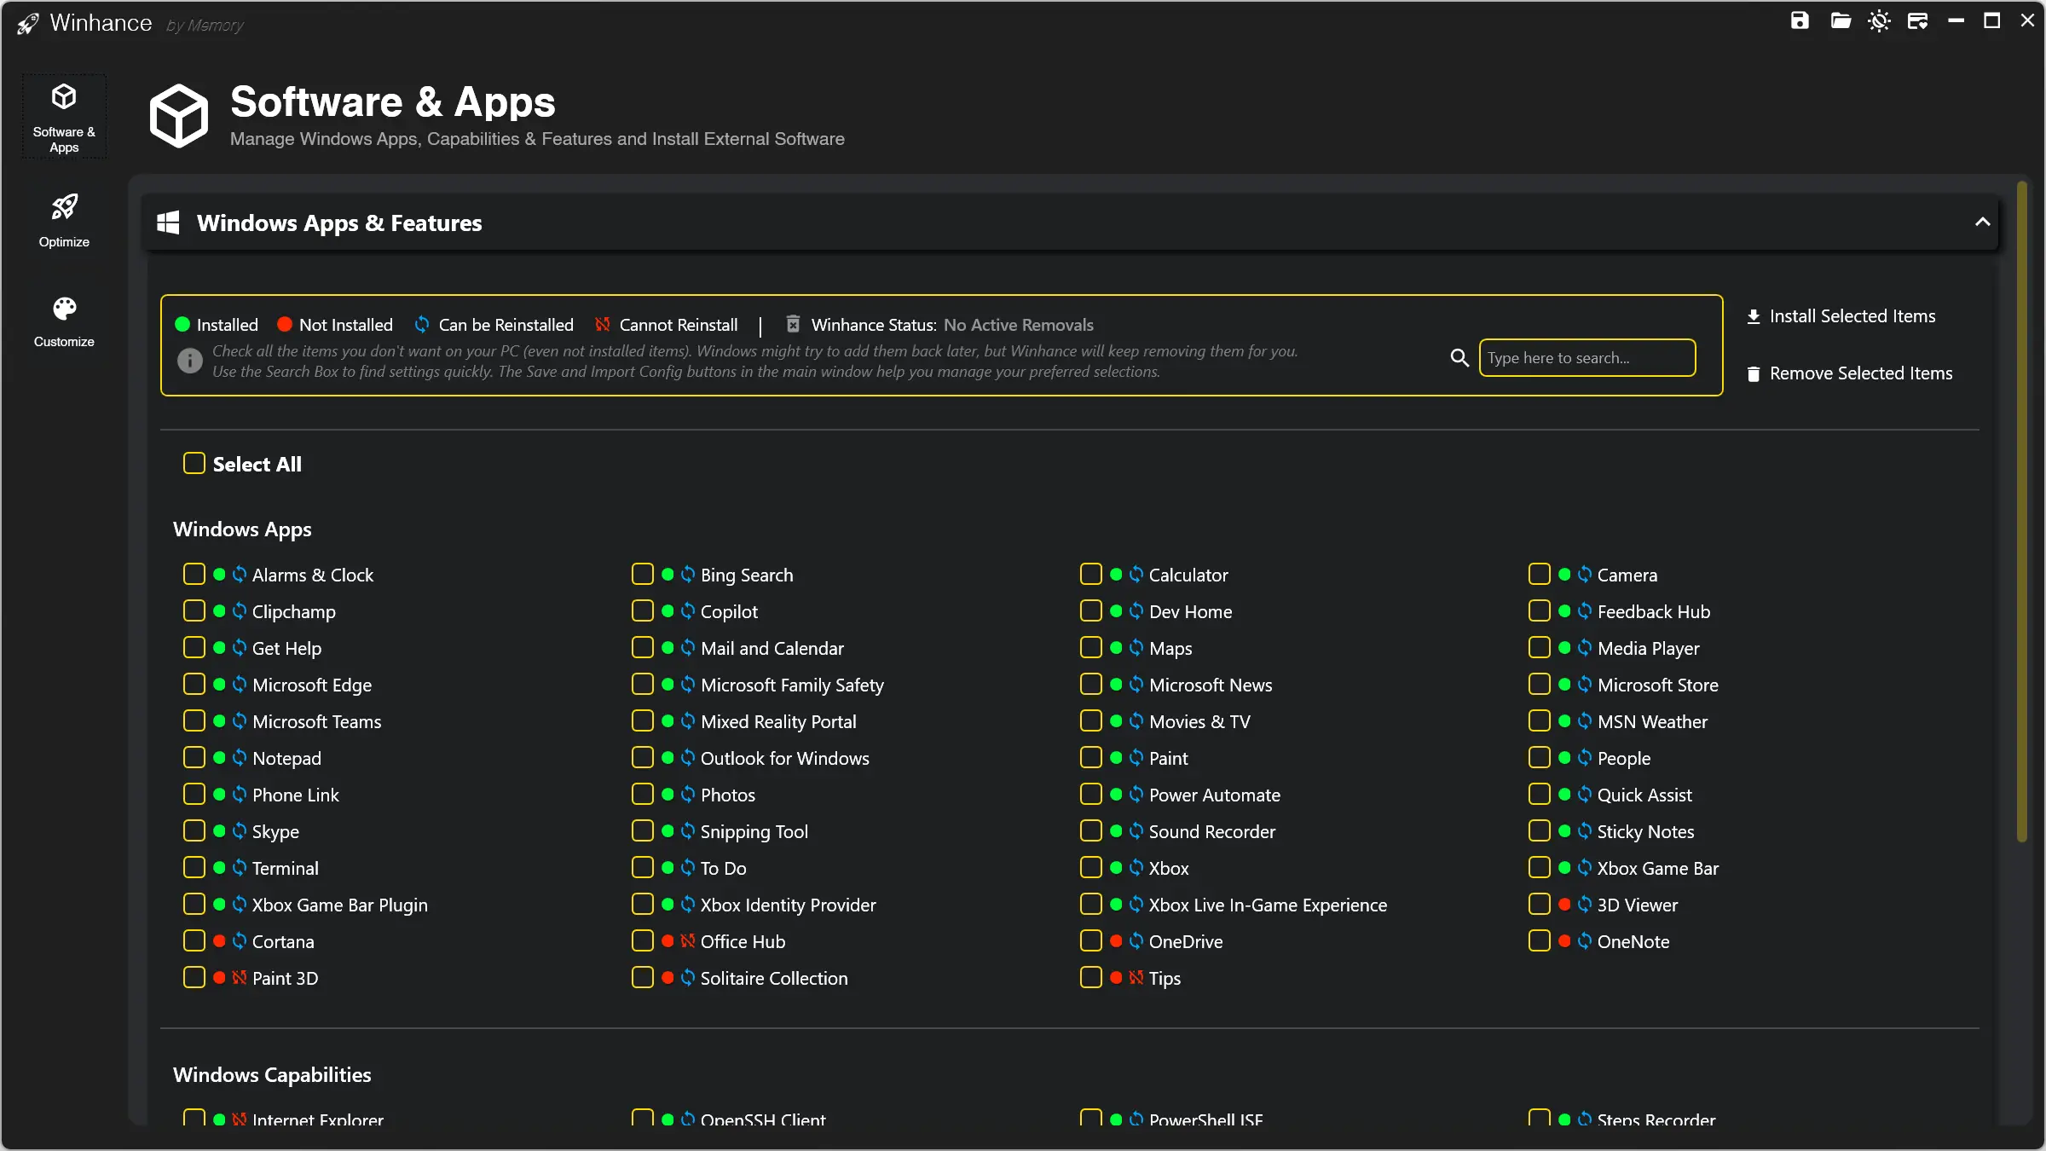Tick the MSN Weather checkbox
The width and height of the screenshot is (2046, 1151).
[x=1540, y=721]
